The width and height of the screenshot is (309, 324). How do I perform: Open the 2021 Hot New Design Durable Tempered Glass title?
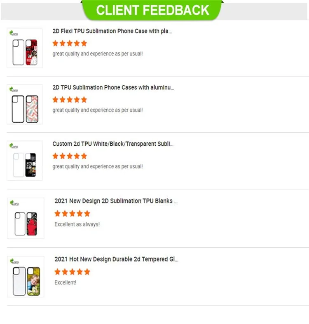(x=116, y=259)
